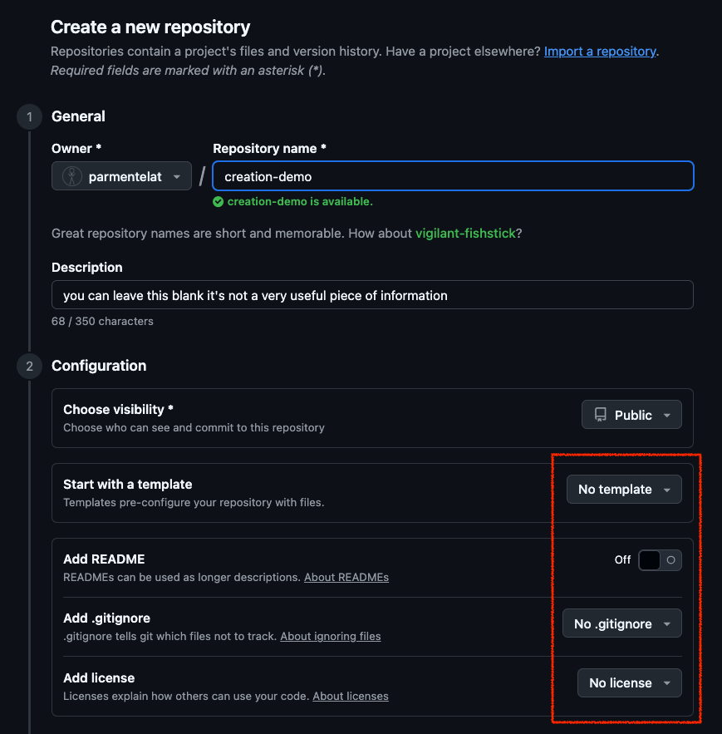Expand the No license dropdown
This screenshot has width=722, height=734.
pos(629,683)
